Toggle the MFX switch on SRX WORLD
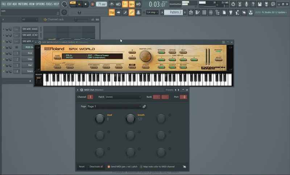290x175 pixels. point(161,67)
